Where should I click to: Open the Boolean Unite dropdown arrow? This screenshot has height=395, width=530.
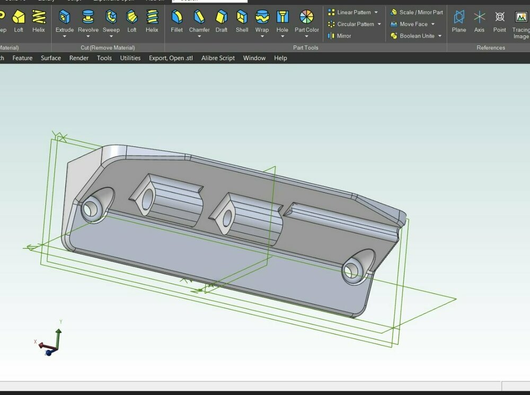point(440,36)
